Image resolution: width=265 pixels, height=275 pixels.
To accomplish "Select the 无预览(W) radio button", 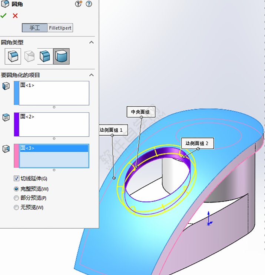I will point(16,207).
